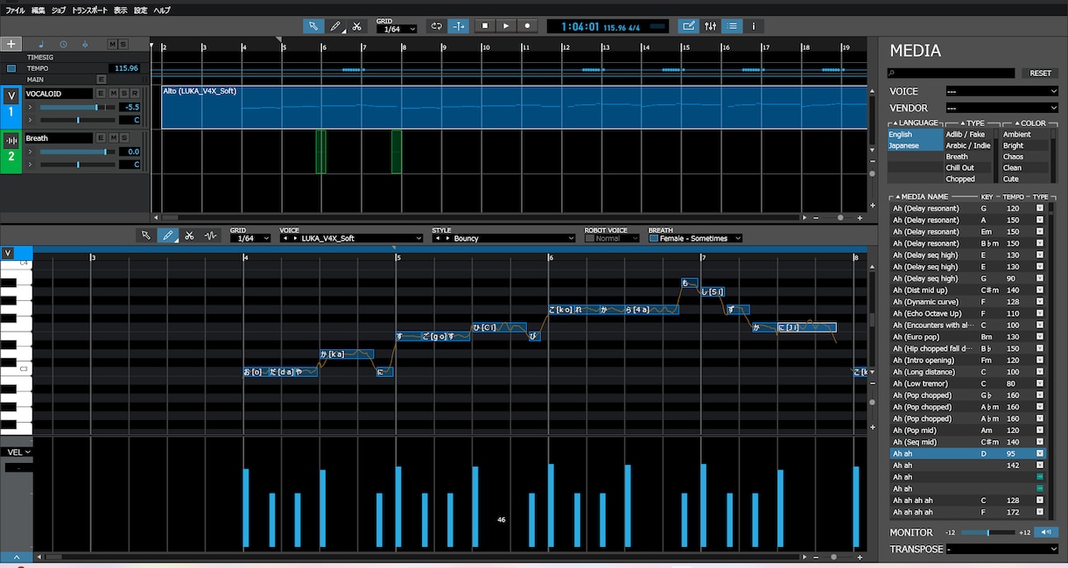Select the arrow pointer tool in top toolbar
This screenshot has height=568, width=1068.
point(313,26)
